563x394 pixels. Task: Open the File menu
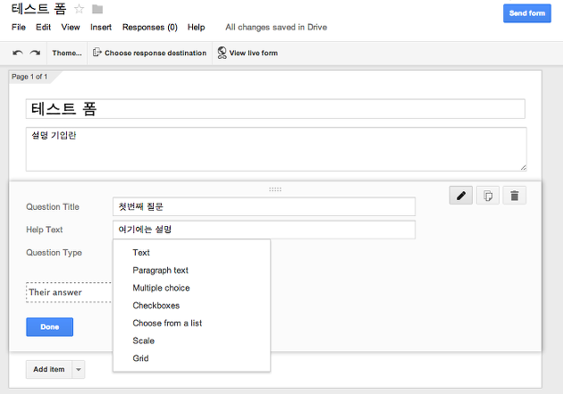pyautogui.click(x=19, y=28)
